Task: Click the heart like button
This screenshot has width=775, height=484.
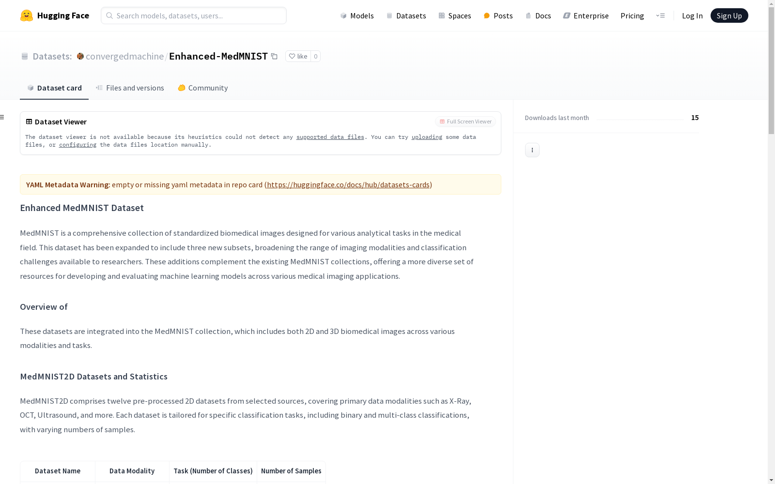Action: click(298, 56)
